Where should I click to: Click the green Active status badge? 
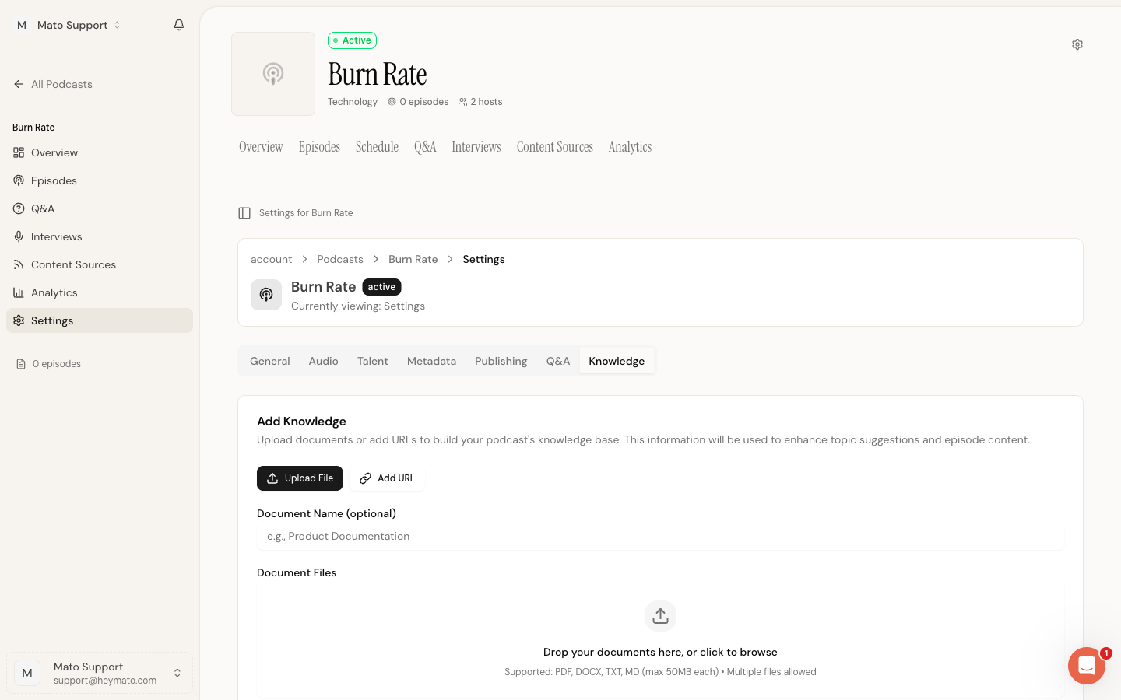coord(352,40)
